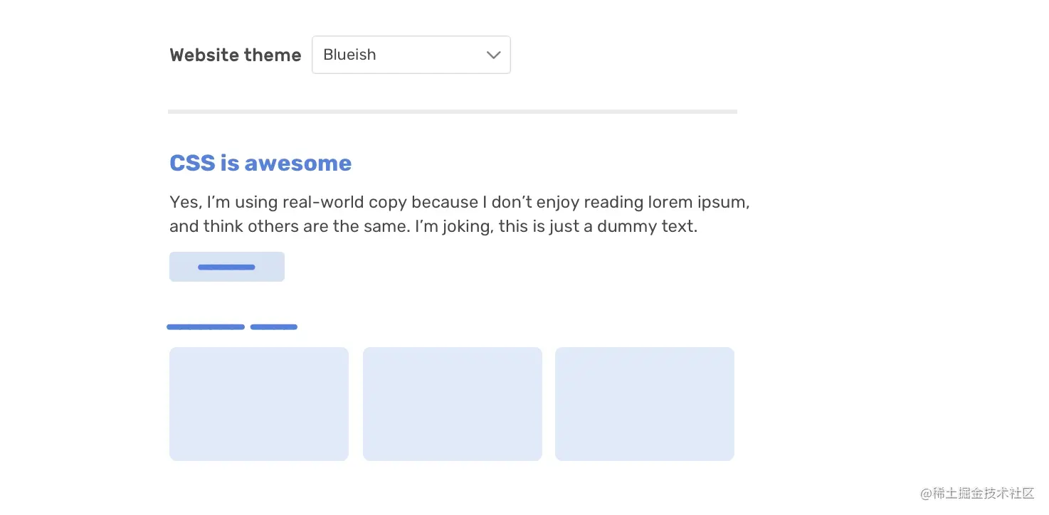The image size is (1049, 515).
Task: Select the third light blue card
Action: 645,404
